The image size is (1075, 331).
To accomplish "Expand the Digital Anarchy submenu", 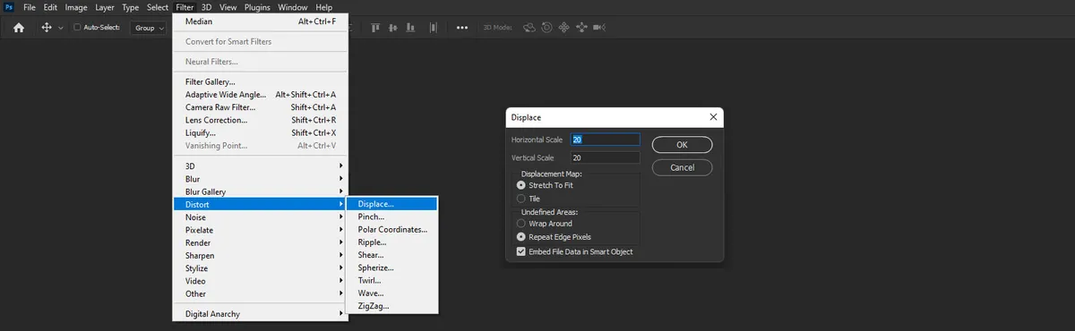I will 260,314.
